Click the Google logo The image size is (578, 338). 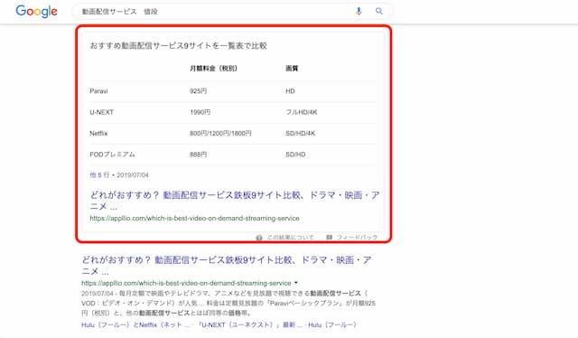[36, 12]
